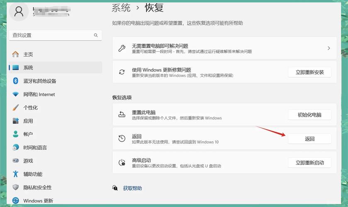Click the user account avatar icon
Image resolution: width=348 pixels, height=207 pixels.
[19, 12]
